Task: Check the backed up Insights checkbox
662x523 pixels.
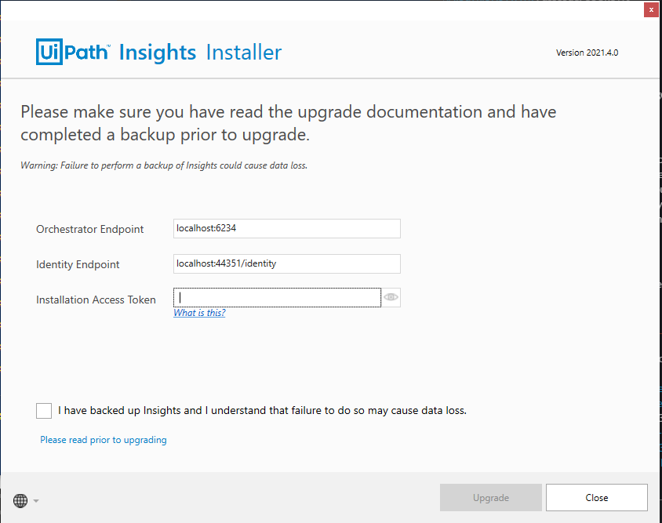Action: [x=44, y=410]
